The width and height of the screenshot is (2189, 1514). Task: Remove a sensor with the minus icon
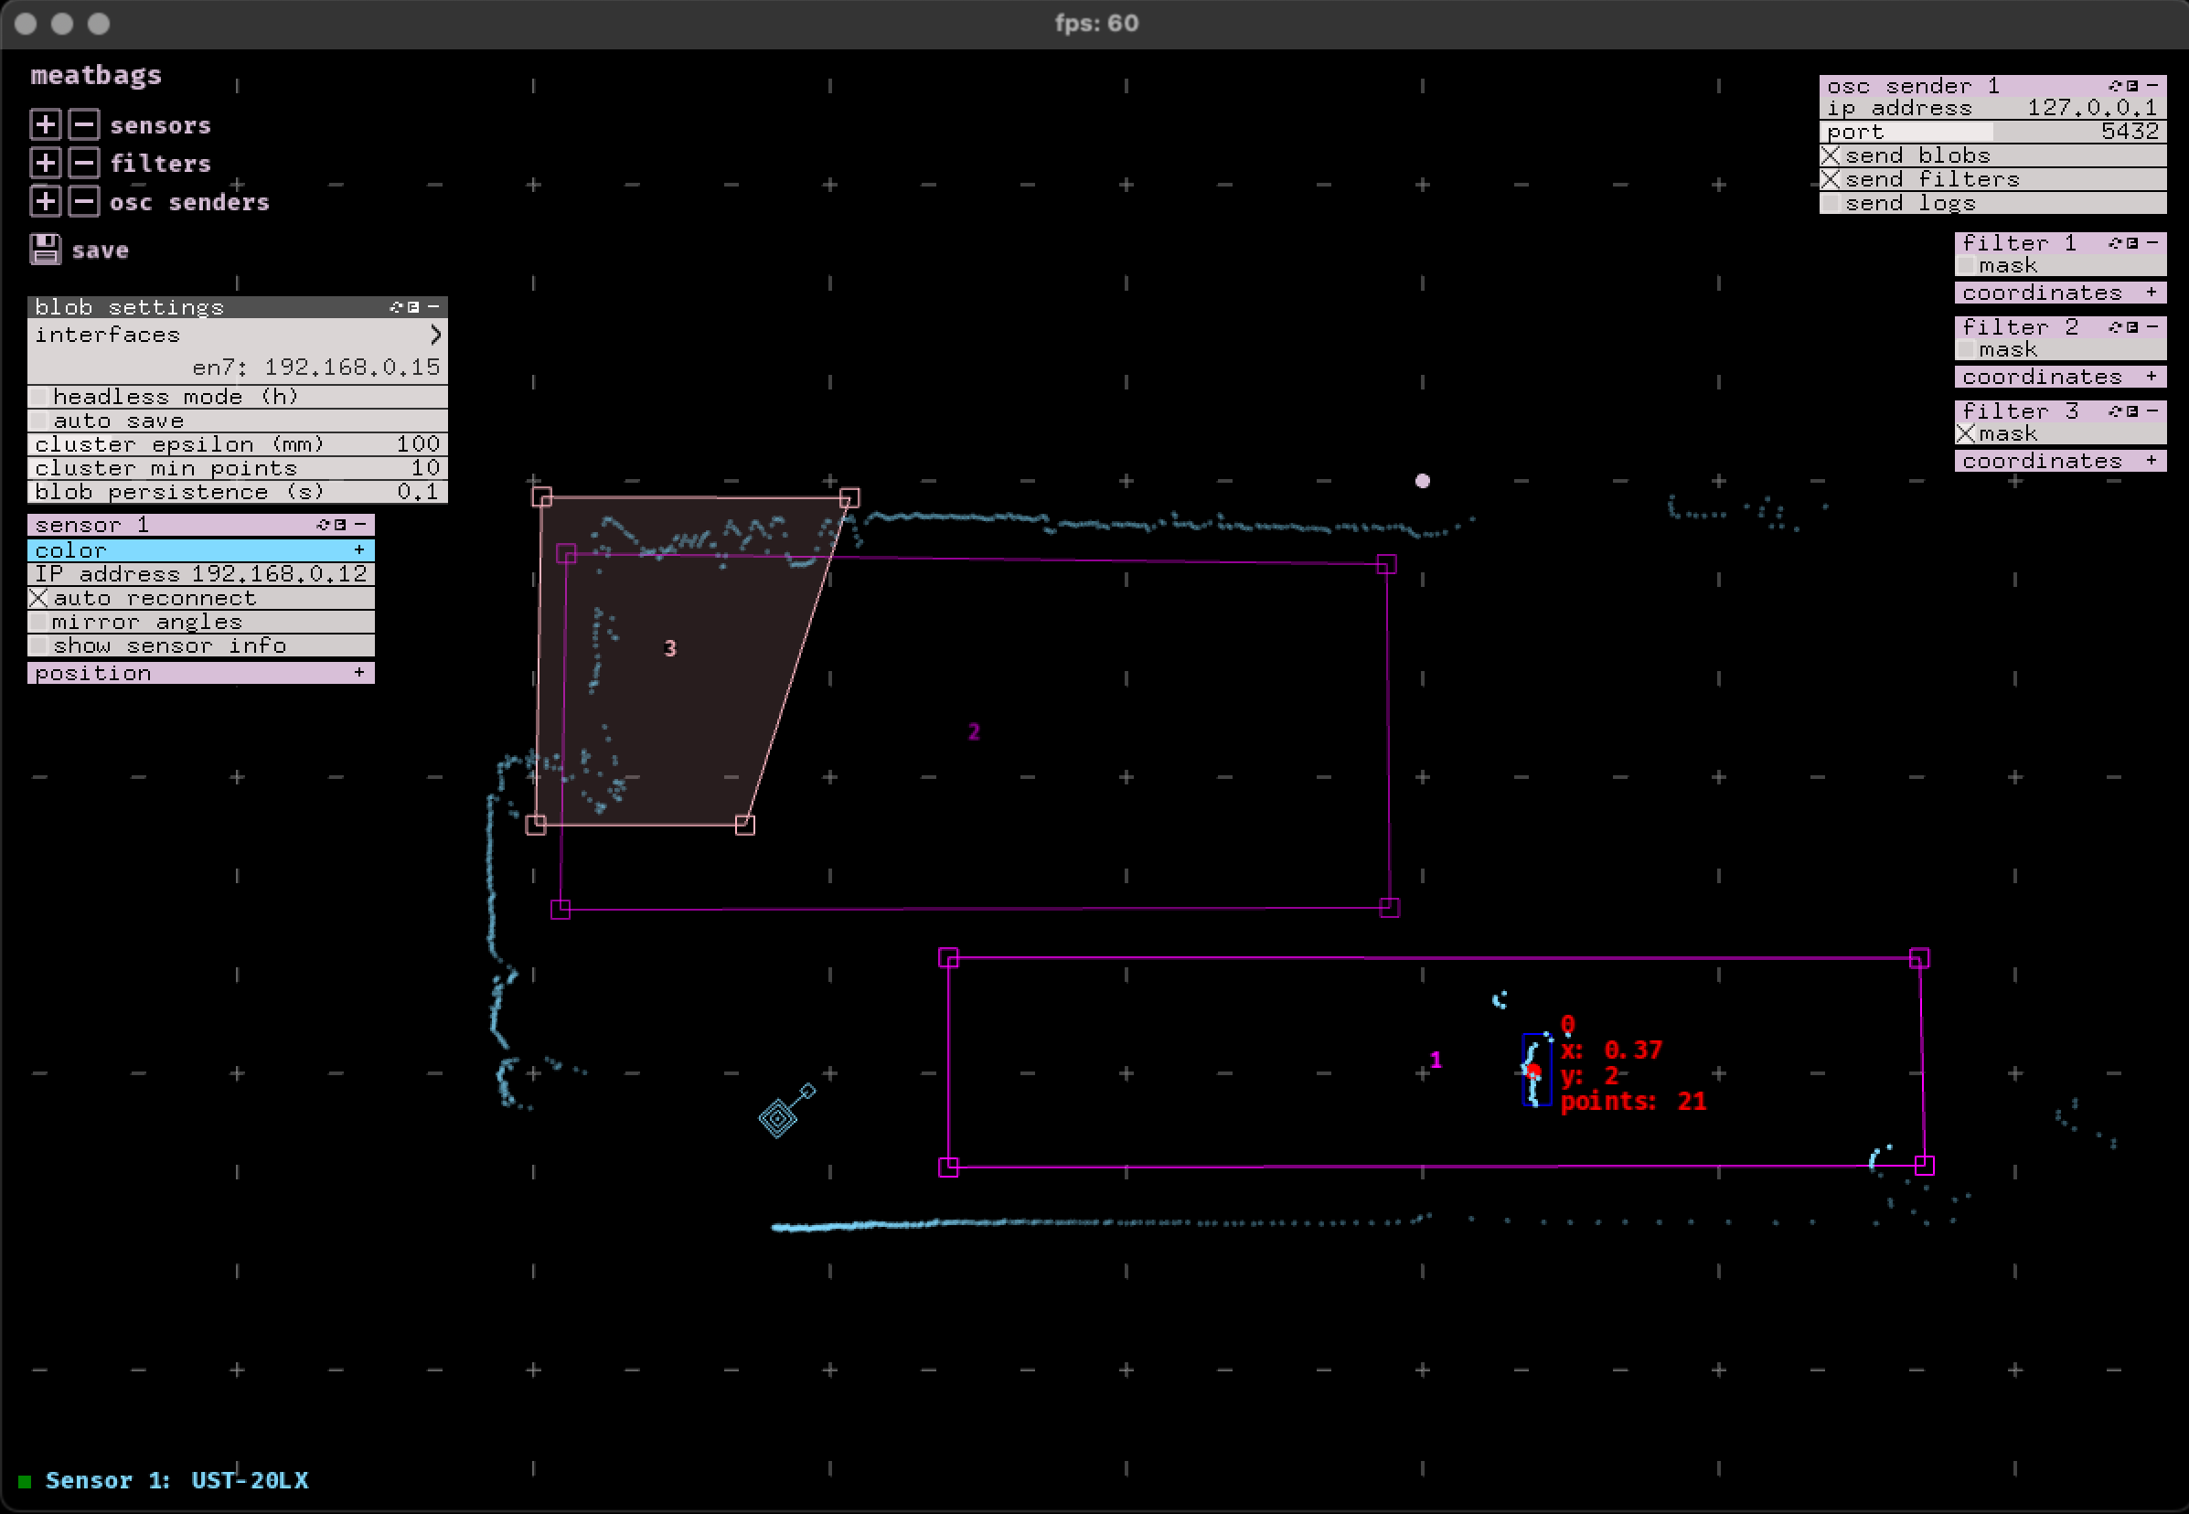tap(83, 124)
